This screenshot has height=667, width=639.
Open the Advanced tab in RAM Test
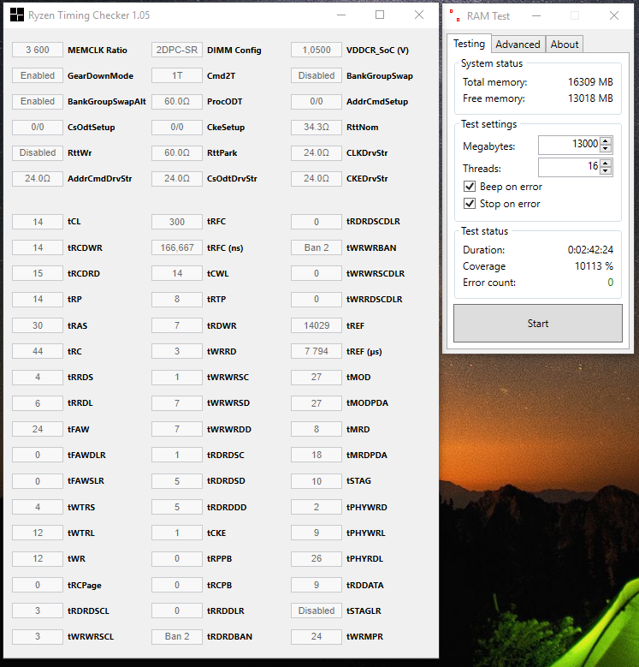coord(518,45)
